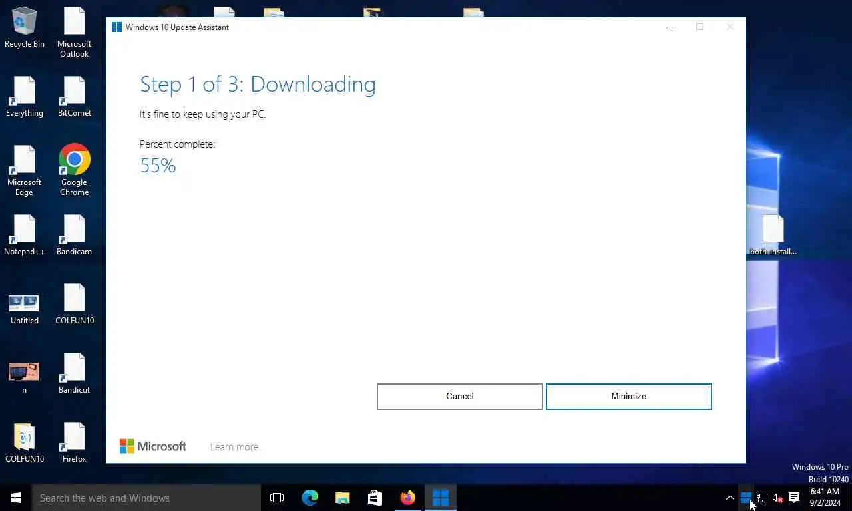
Task: Open File Explorer from the taskbar
Action: click(x=342, y=498)
